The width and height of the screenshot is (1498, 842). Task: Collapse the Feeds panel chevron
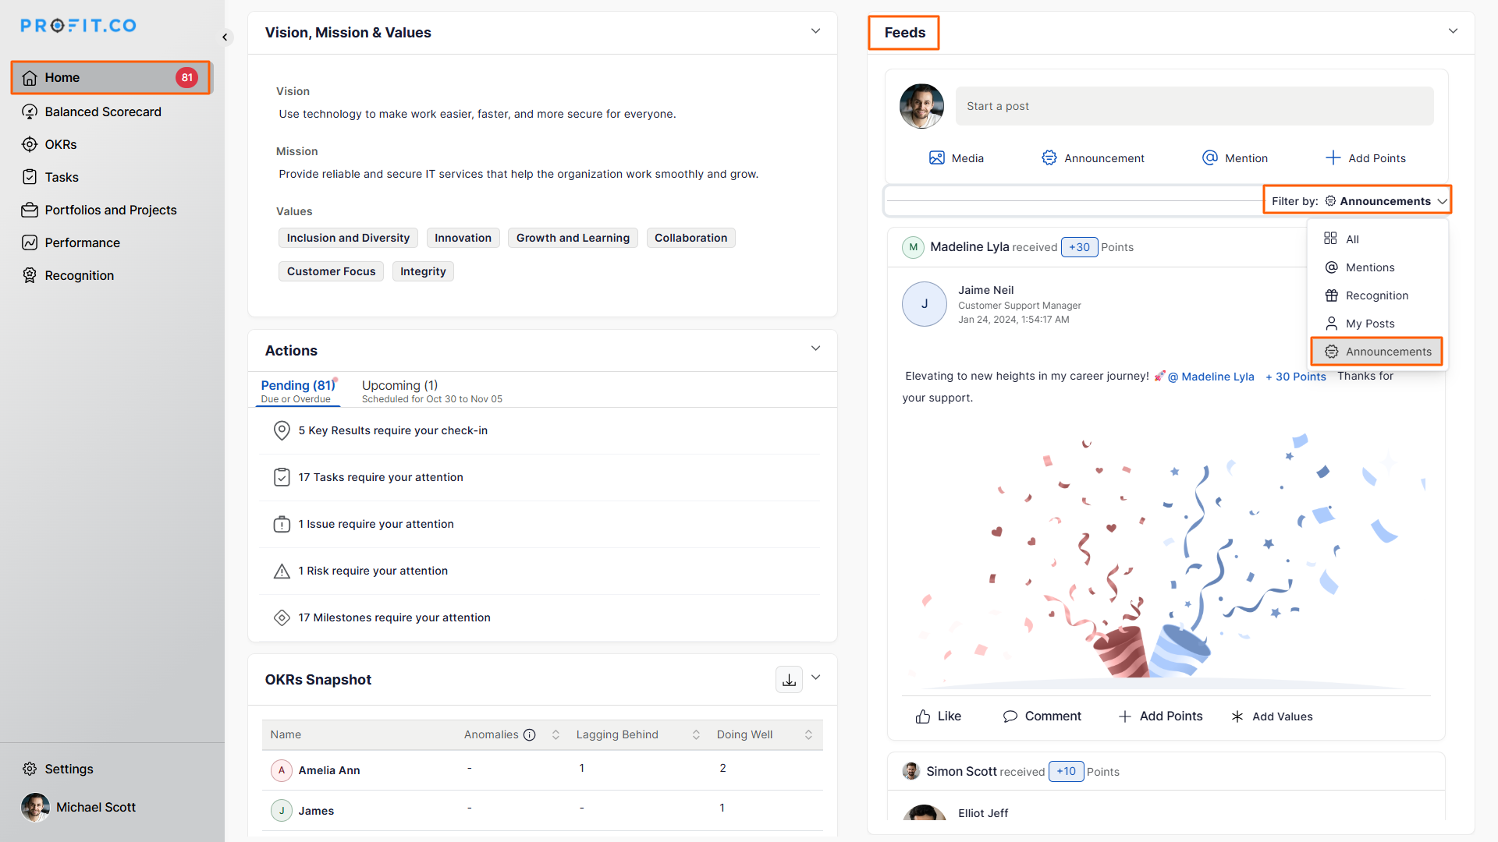pyautogui.click(x=1453, y=31)
